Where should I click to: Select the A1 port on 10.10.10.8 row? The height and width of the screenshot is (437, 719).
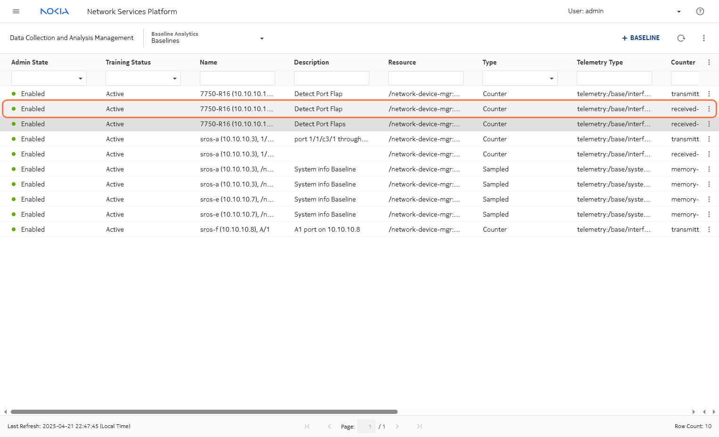(x=327, y=229)
